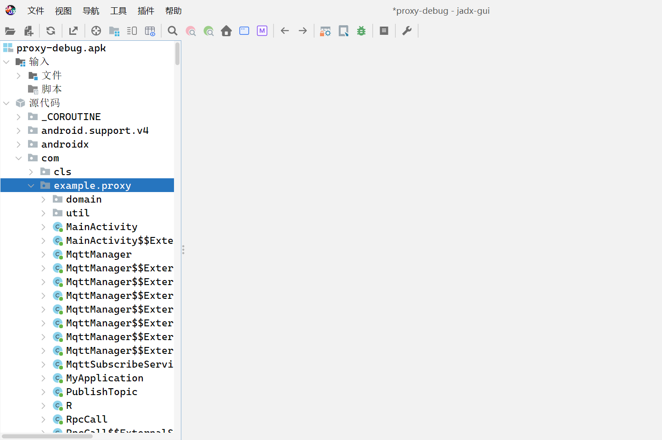This screenshot has height=440, width=662.
Task: Expand the domain package
Action: (44, 199)
